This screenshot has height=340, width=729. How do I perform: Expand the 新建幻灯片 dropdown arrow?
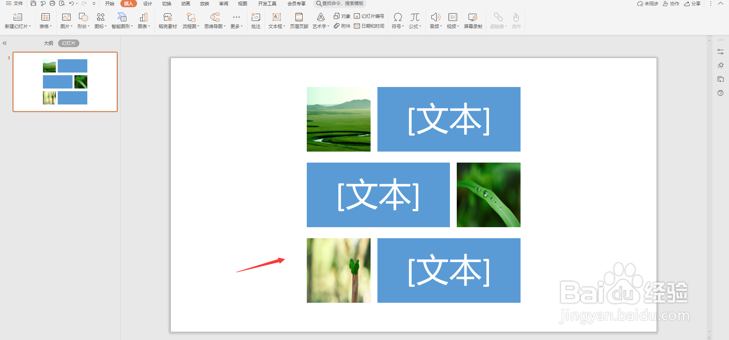pos(30,26)
